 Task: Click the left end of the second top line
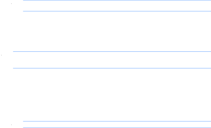pos(24,11)
